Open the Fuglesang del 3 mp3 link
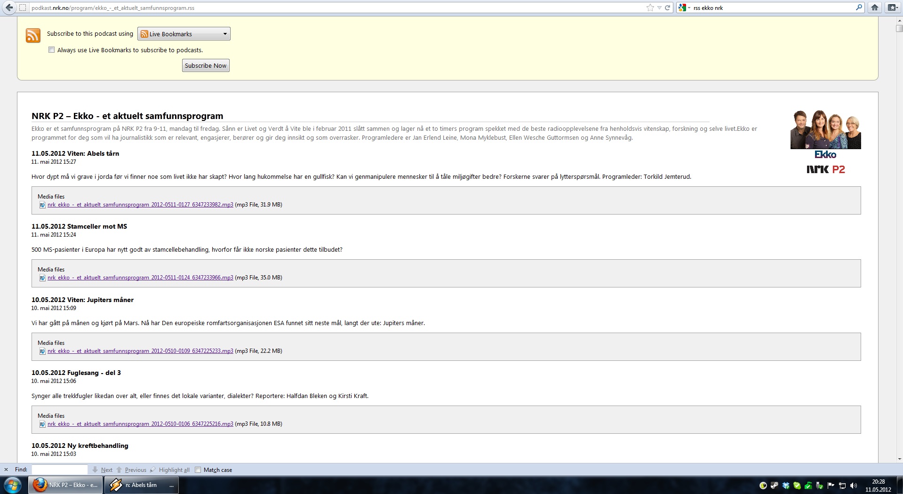The image size is (903, 494). (140, 424)
